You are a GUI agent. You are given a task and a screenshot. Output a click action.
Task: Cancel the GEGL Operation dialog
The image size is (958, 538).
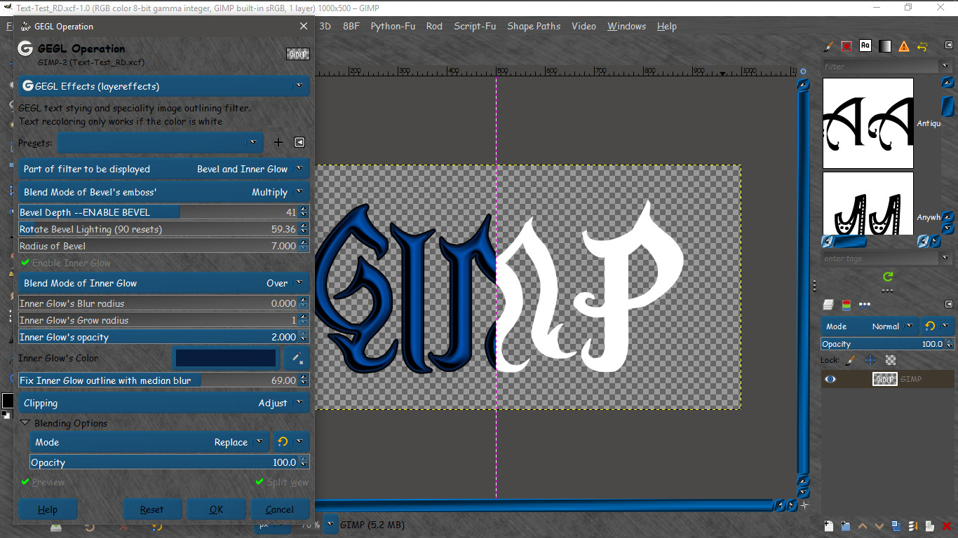(x=280, y=509)
